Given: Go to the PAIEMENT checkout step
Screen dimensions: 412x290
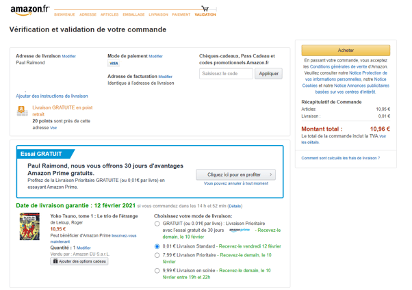Looking at the screenshot, I should [181, 14].
